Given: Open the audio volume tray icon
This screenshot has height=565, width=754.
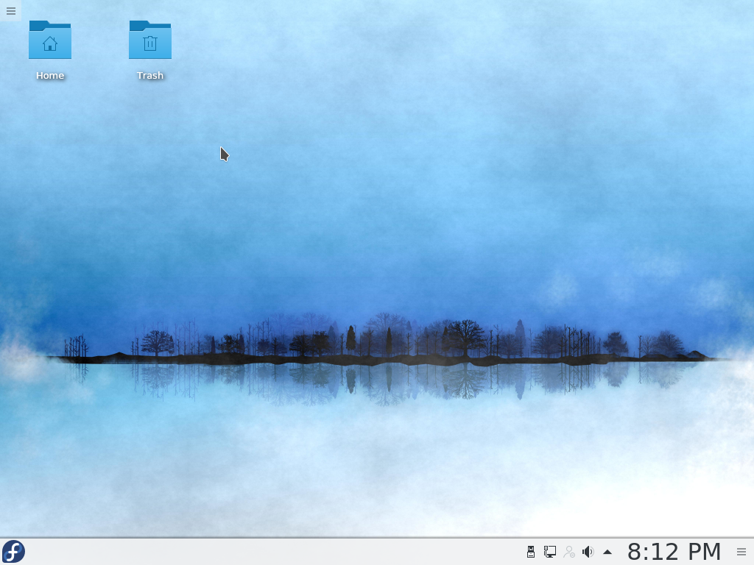Looking at the screenshot, I should (x=588, y=552).
